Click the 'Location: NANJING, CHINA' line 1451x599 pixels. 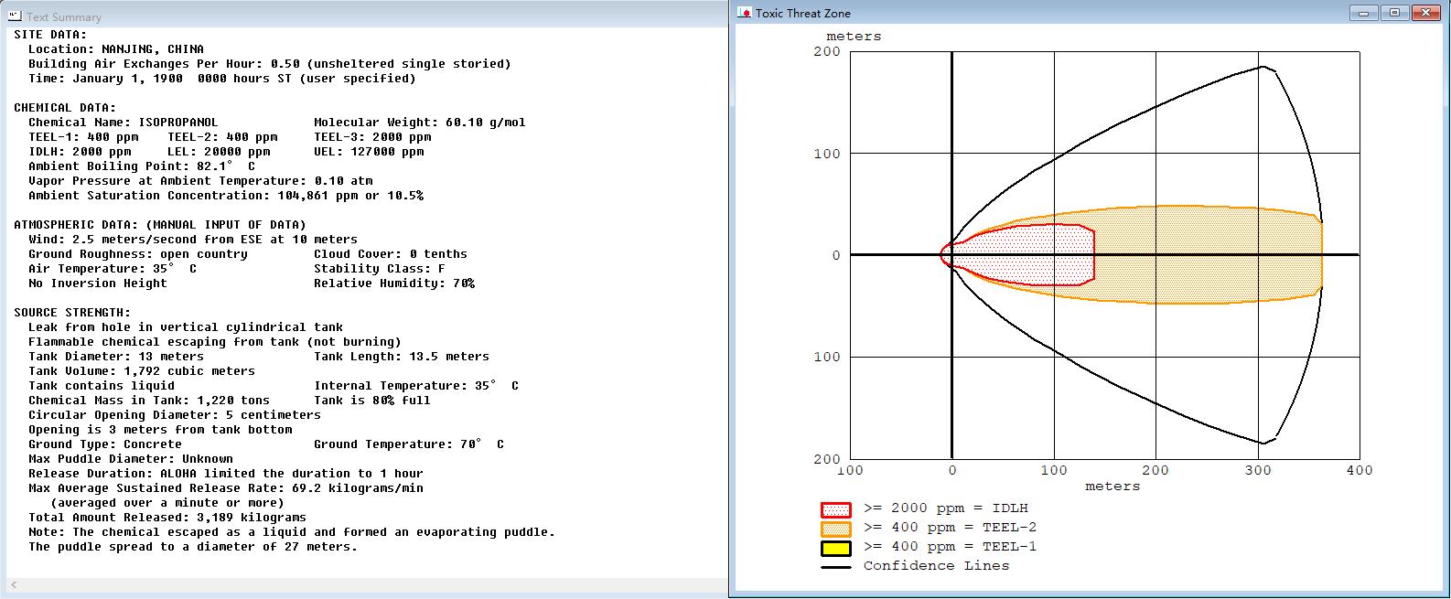tap(116, 49)
